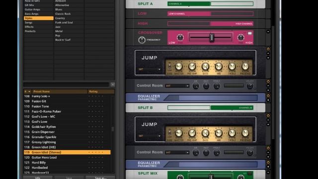Viewport: 318px width, 179px height.
Task: Adjust upper Jump amp Presence knob
Action: pyautogui.click(x=245, y=66)
